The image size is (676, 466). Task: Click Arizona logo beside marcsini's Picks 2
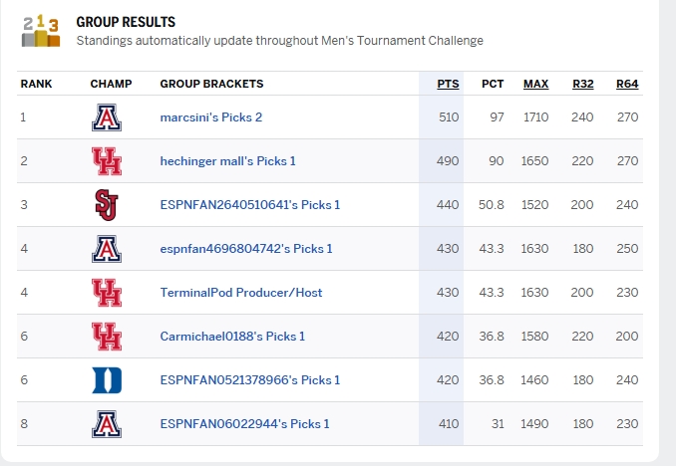click(106, 117)
